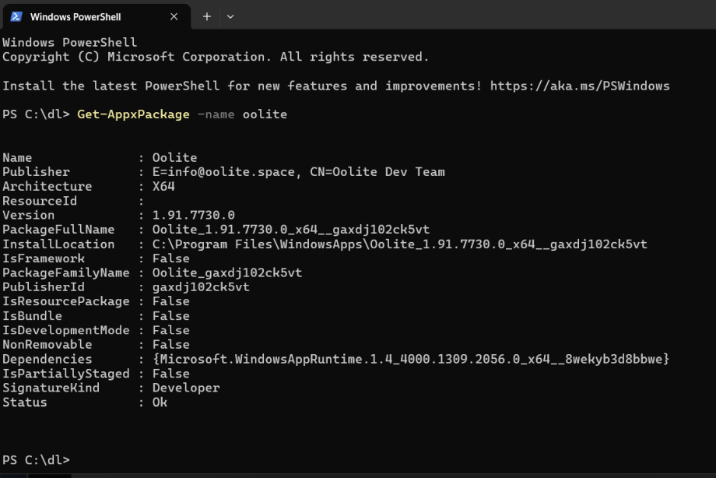The height and width of the screenshot is (478, 716).
Task: Click the oolite argument in the command
Action: tap(265, 114)
